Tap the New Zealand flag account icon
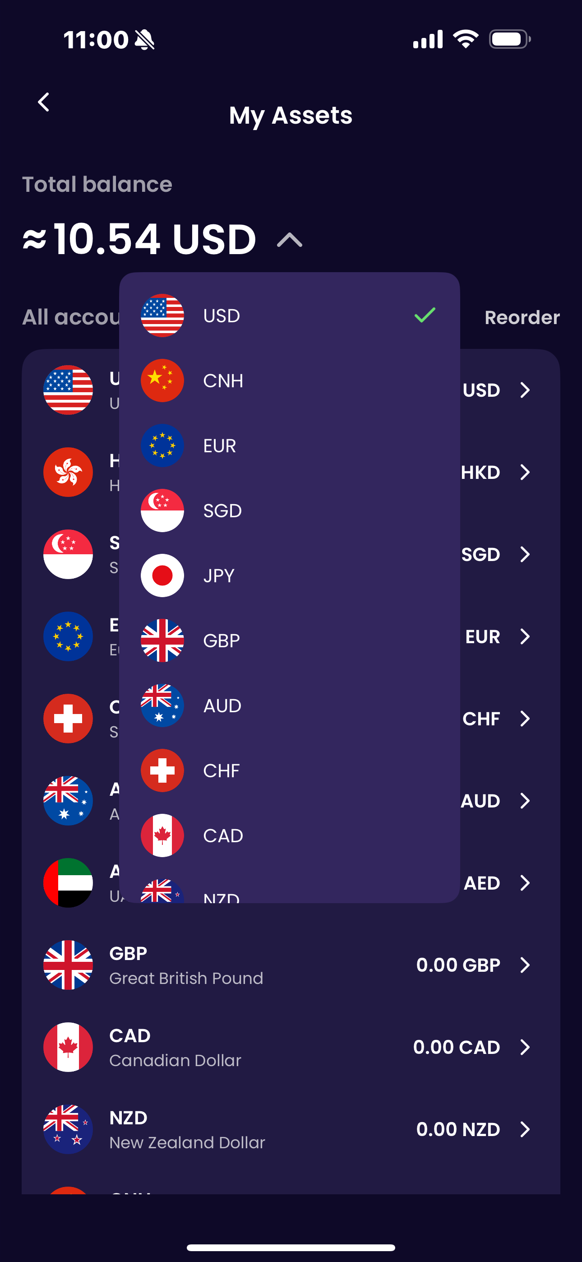This screenshot has height=1262, width=582. tap(68, 1129)
